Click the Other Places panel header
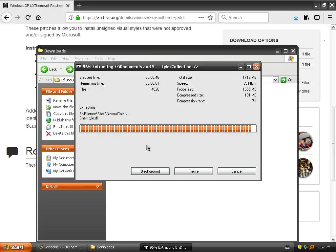336x252 pixels. [58, 149]
